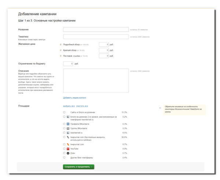220x180 pixels.
Task: Select the Группы ВКонтакте checkbox
Action: 64,128
